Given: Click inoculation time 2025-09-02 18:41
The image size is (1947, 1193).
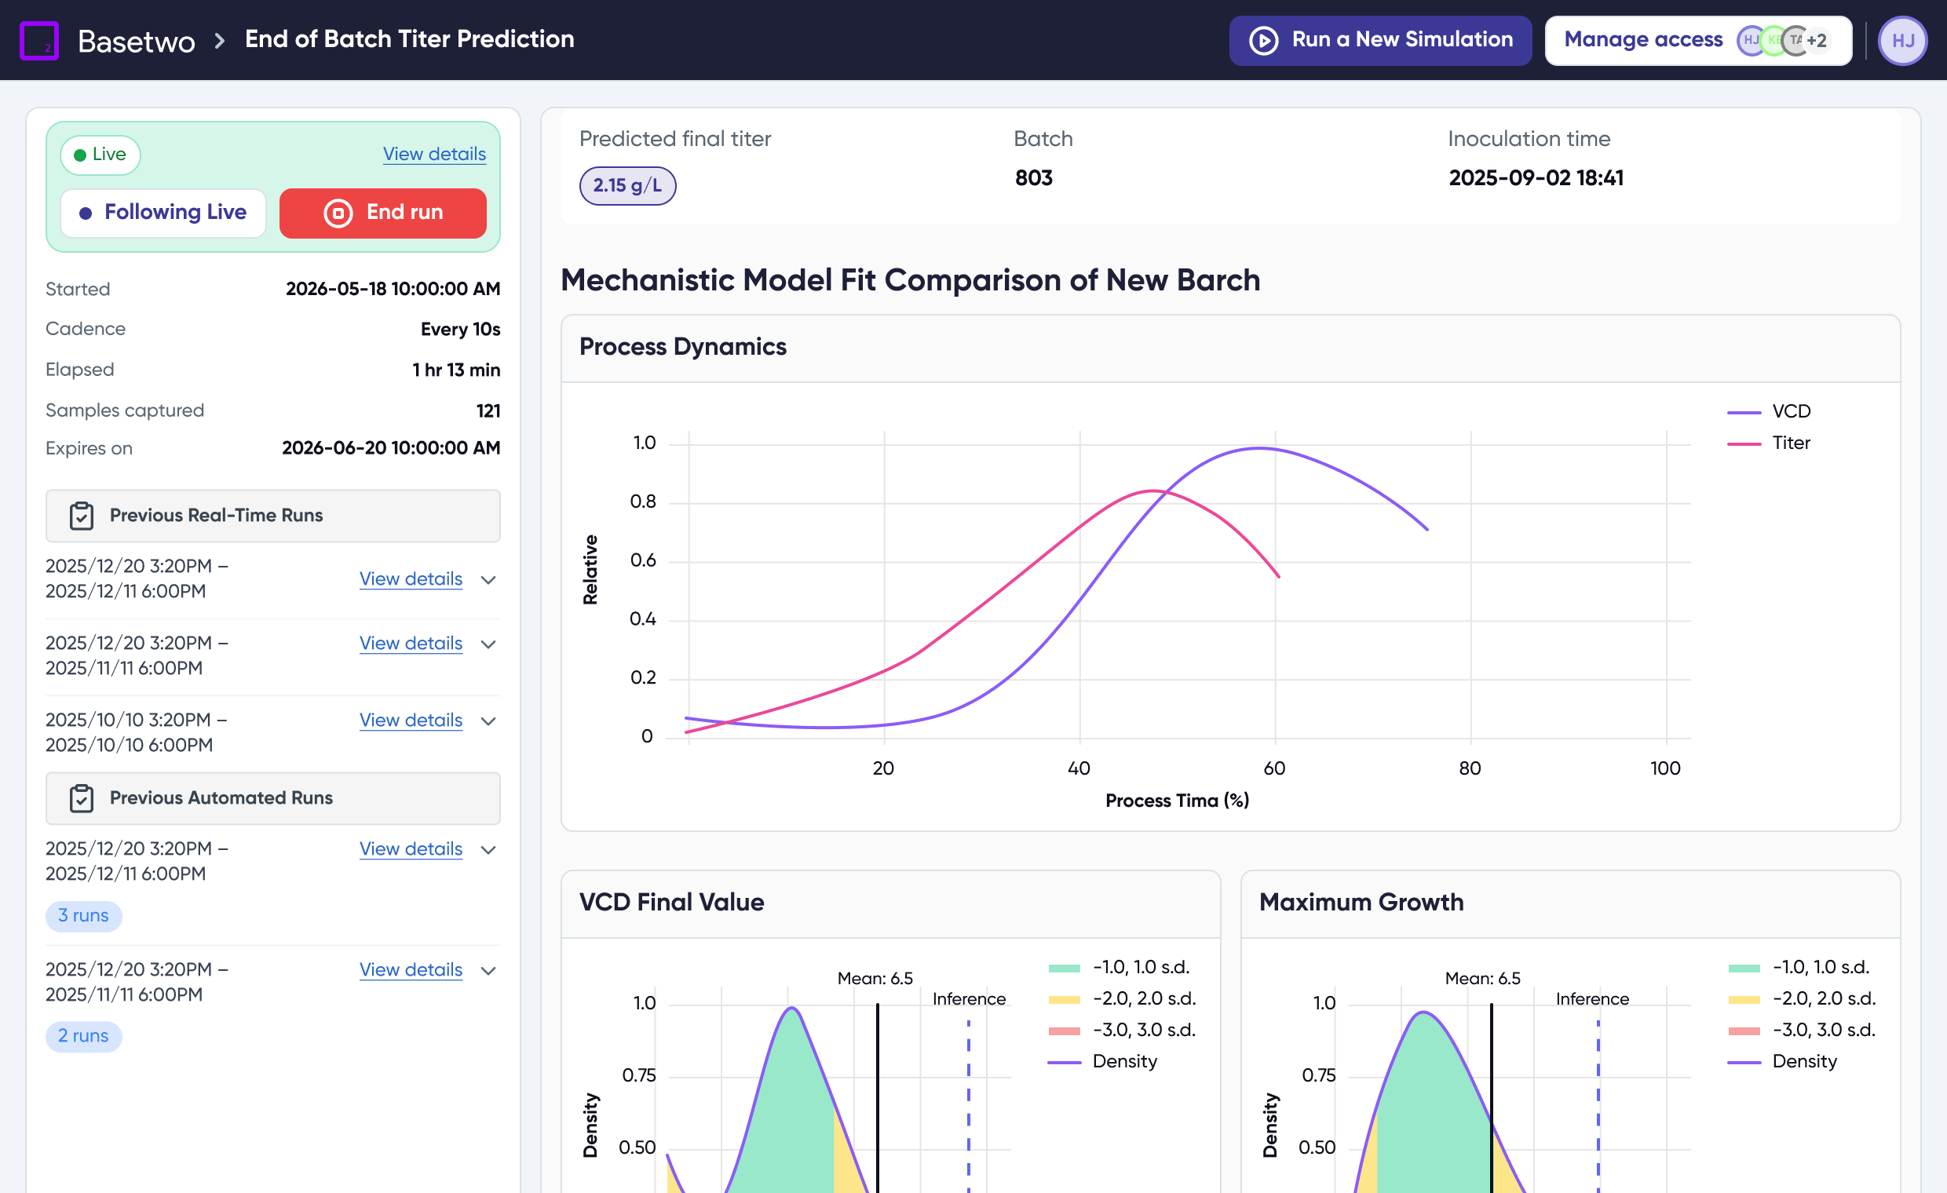Looking at the screenshot, I should (x=1536, y=178).
